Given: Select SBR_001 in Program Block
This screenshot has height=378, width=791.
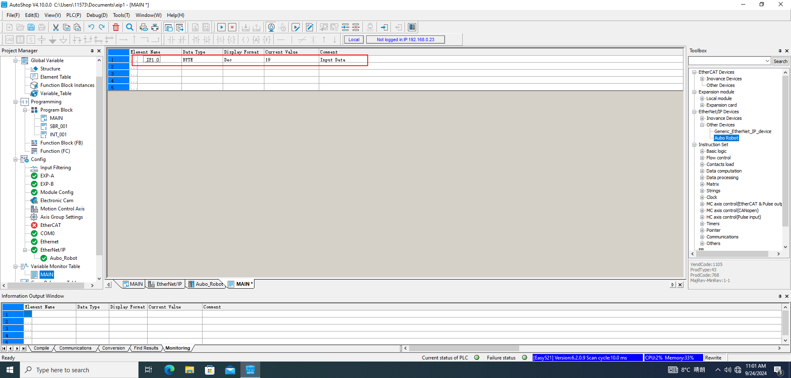Looking at the screenshot, I should [x=59, y=126].
